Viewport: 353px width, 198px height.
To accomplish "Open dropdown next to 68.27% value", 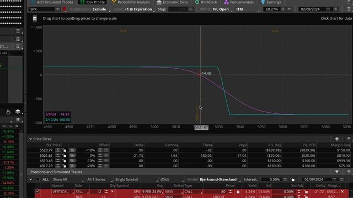I will coord(289,9).
